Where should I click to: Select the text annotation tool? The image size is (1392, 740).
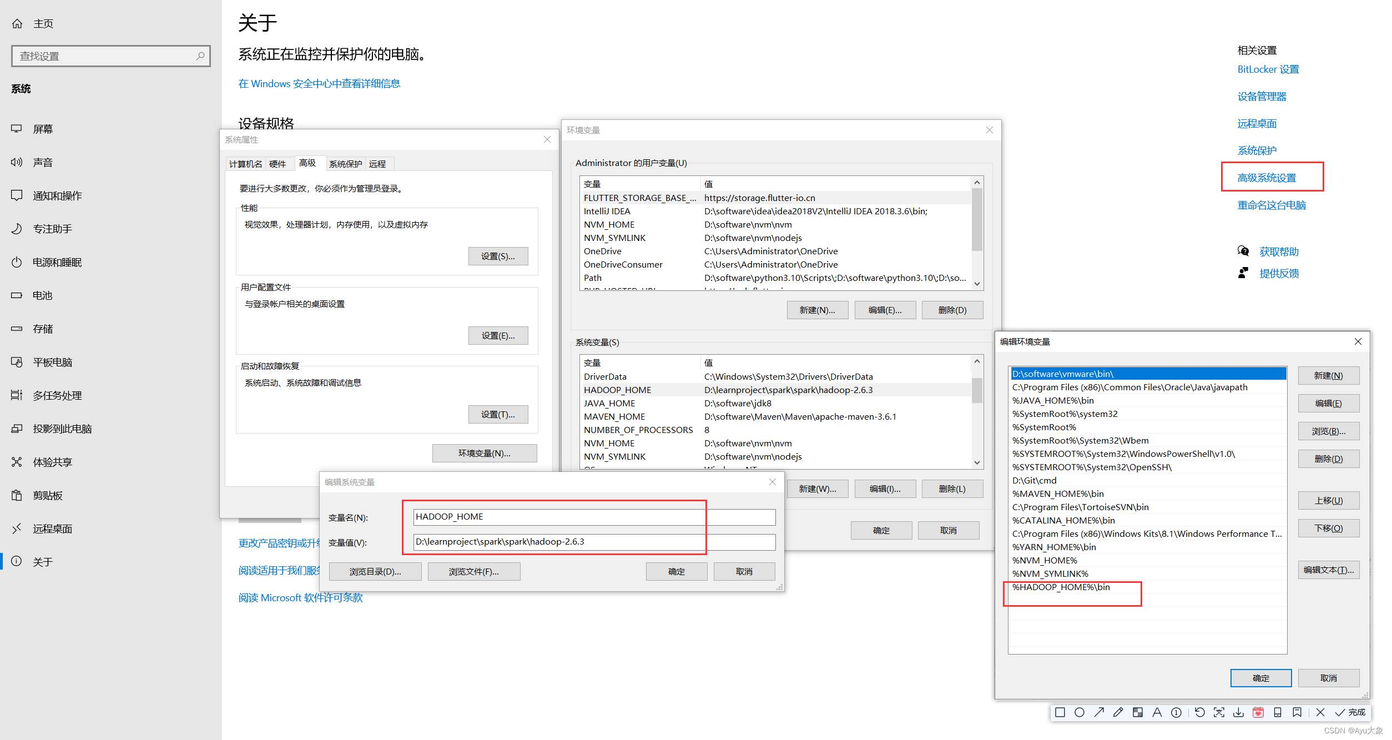(1157, 712)
